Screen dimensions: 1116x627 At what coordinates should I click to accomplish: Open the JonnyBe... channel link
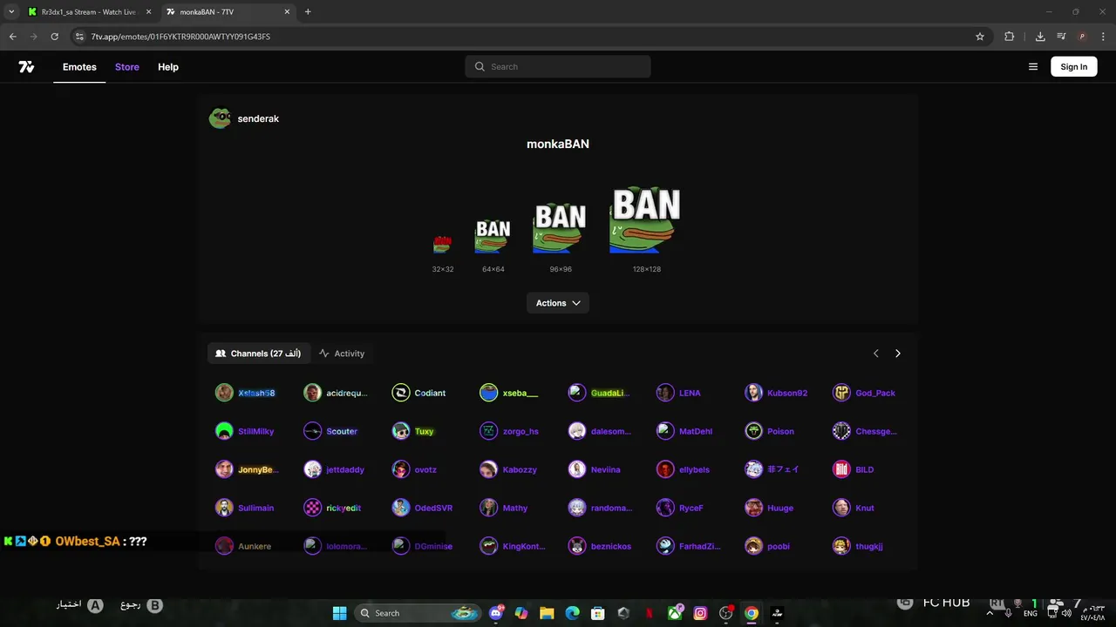click(258, 469)
